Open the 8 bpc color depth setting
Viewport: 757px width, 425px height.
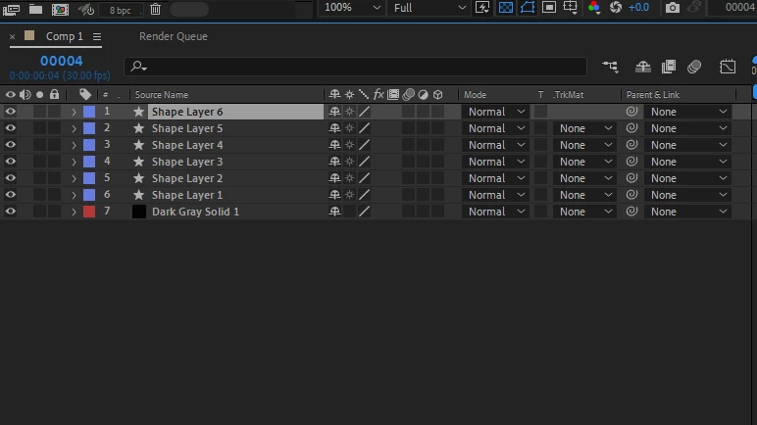[120, 10]
